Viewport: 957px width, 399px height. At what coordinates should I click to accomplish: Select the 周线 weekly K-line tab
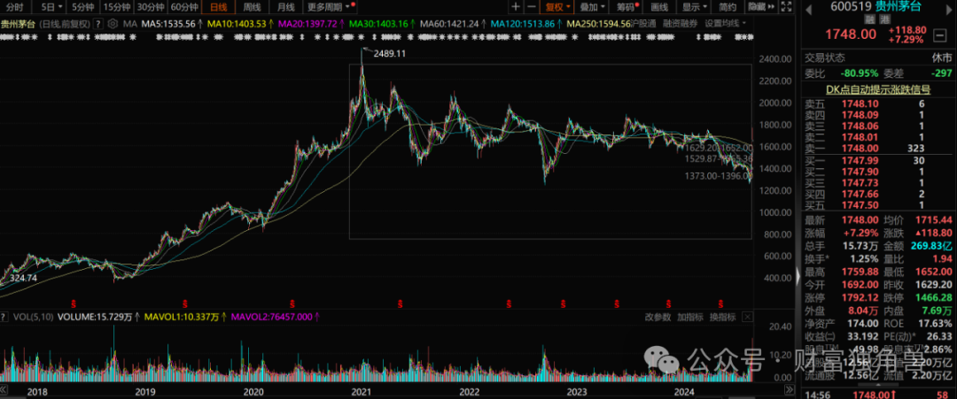coord(252,7)
